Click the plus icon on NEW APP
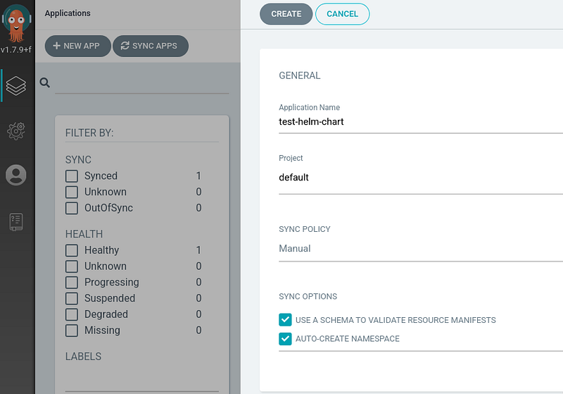The width and height of the screenshot is (563, 394). 56,46
